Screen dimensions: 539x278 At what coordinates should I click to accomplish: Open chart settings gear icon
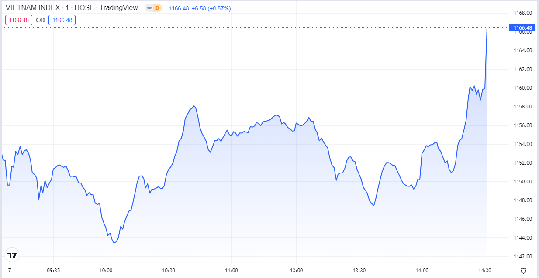pyautogui.click(x=523, y=271)
